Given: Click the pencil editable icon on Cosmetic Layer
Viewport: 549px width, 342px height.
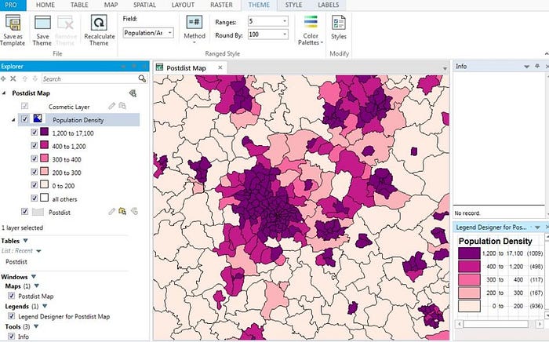Looking at the screenshot, I should coord(111,106).
